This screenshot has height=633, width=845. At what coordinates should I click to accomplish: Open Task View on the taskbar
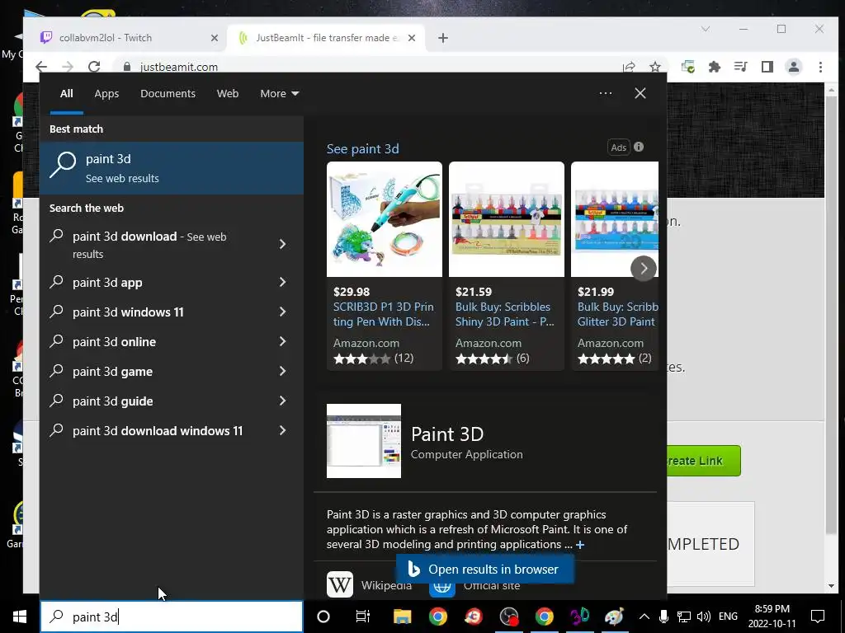click(363, 617)
